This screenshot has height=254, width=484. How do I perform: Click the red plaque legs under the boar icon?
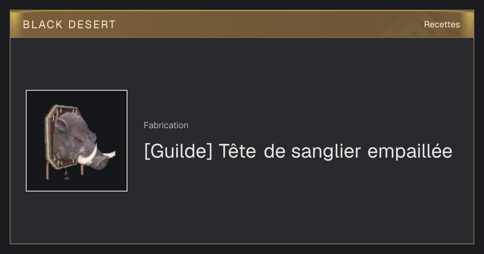65,171
